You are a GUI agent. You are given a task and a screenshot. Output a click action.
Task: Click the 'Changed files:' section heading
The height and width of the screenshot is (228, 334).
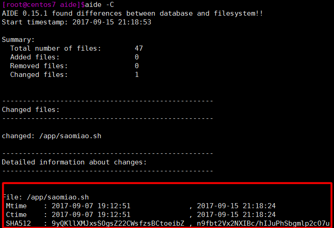[30, 110]
